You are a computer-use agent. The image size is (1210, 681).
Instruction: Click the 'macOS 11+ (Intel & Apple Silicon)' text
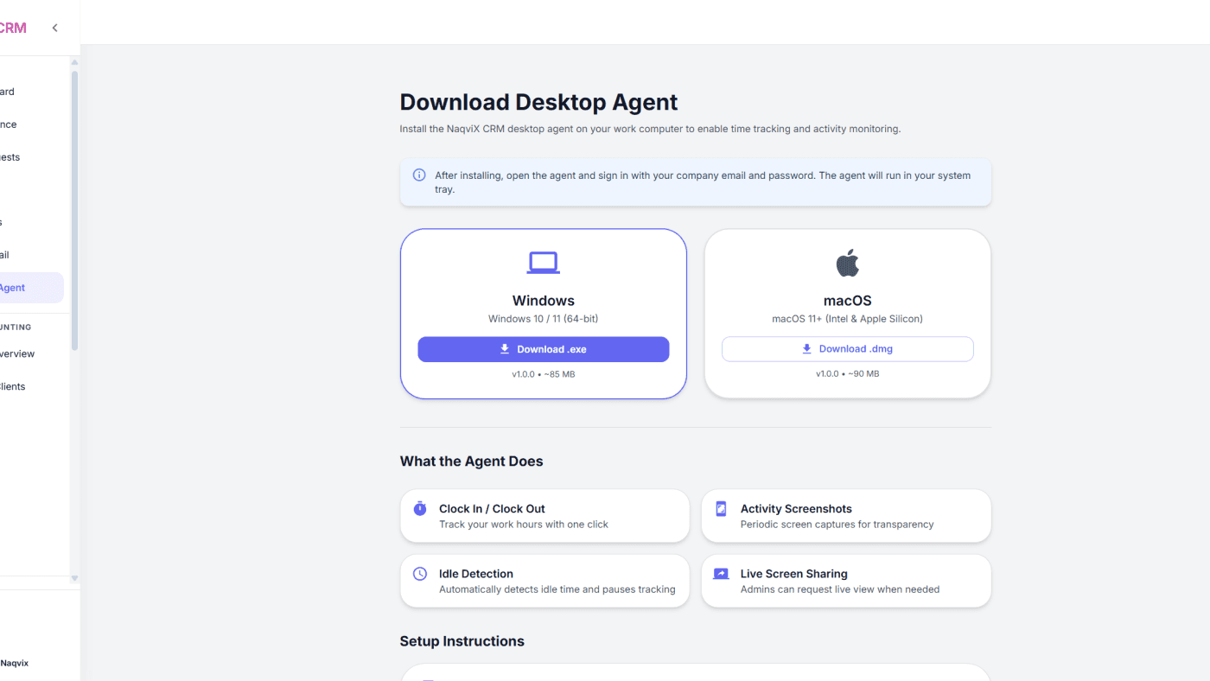[847, 319]
